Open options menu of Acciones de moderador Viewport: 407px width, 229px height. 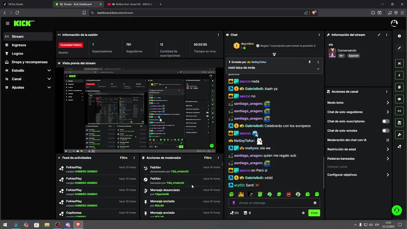(x=218, y=158)
